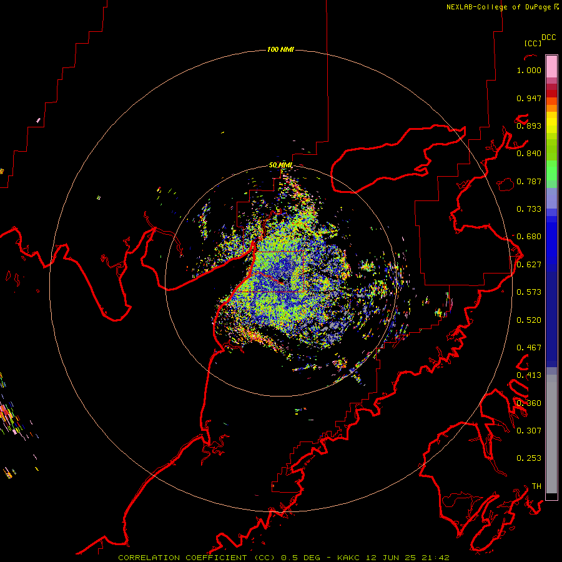Click the DCC label above the color bar

coord(548,37)
